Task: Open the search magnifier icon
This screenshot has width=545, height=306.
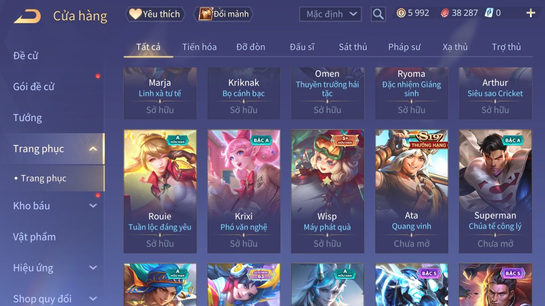Action: [378, 14]
